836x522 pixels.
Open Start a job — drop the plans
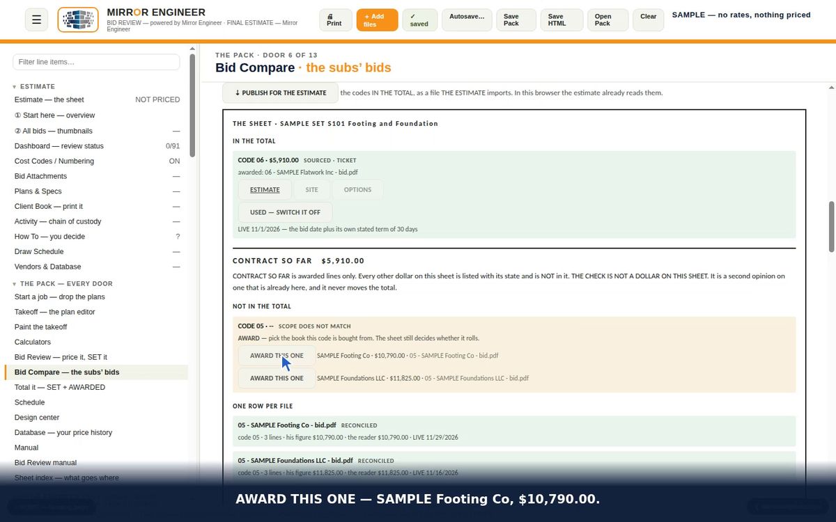pyautogui.click(x=97, y=297)
